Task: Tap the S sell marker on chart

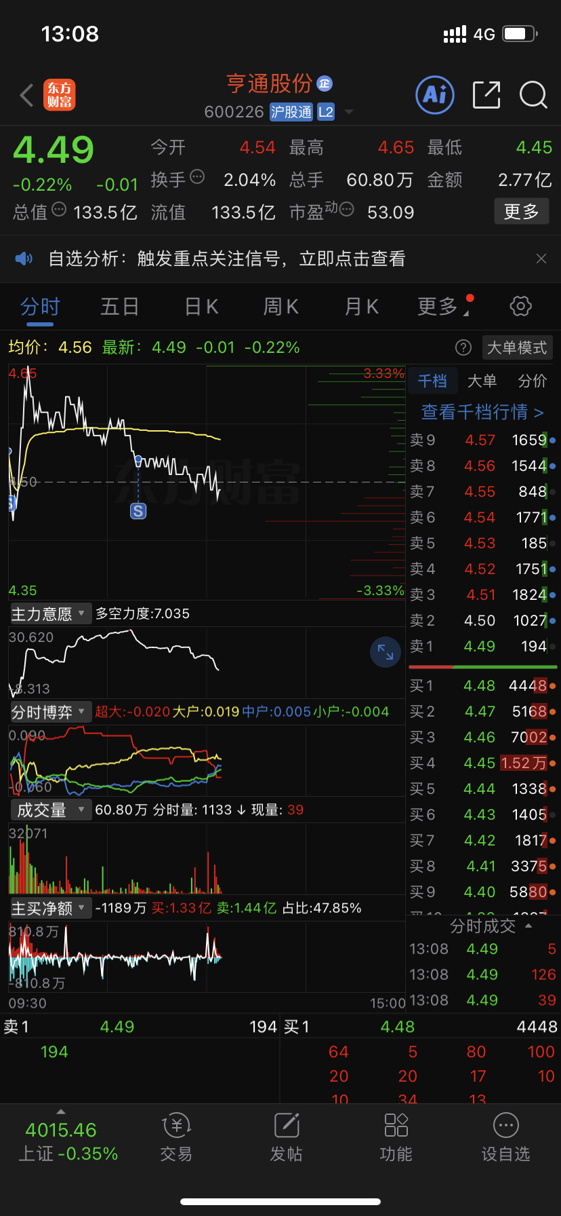Action: [x=138, y=511]
